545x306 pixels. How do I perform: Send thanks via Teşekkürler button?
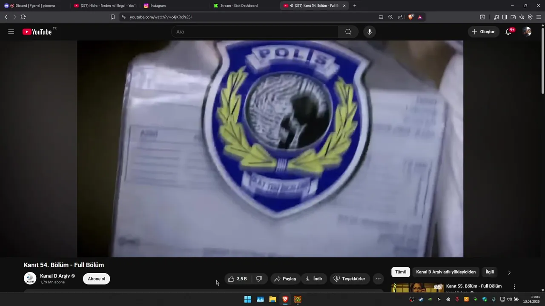pos(350,279)
